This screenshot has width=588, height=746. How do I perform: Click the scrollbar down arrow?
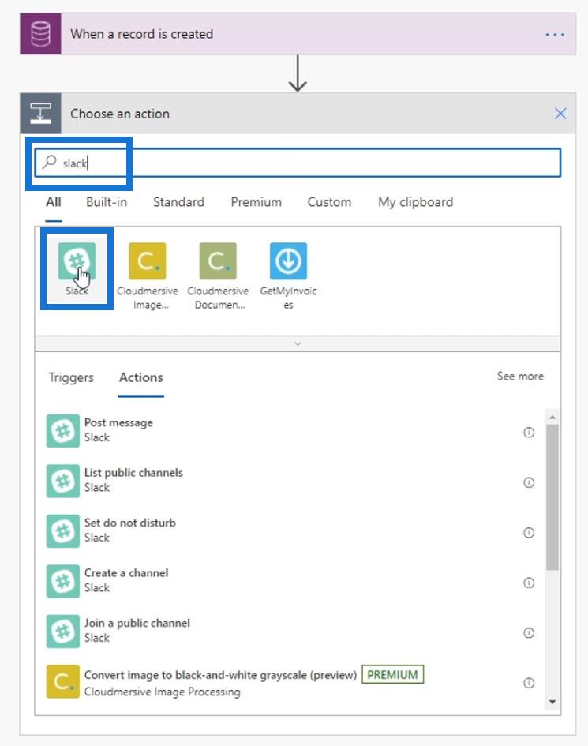click(x=552, y=702)
